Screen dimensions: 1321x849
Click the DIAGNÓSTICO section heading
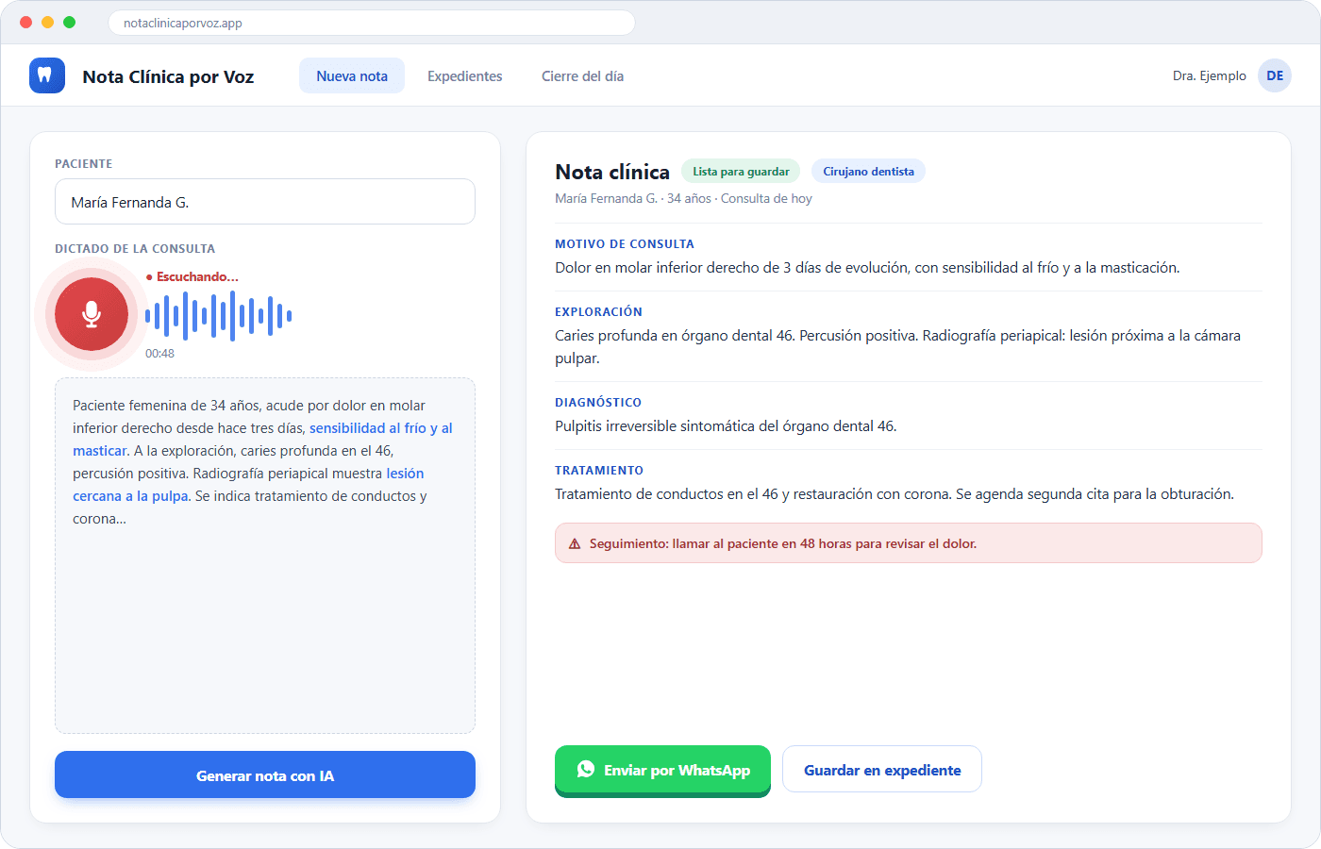[598, 403]
